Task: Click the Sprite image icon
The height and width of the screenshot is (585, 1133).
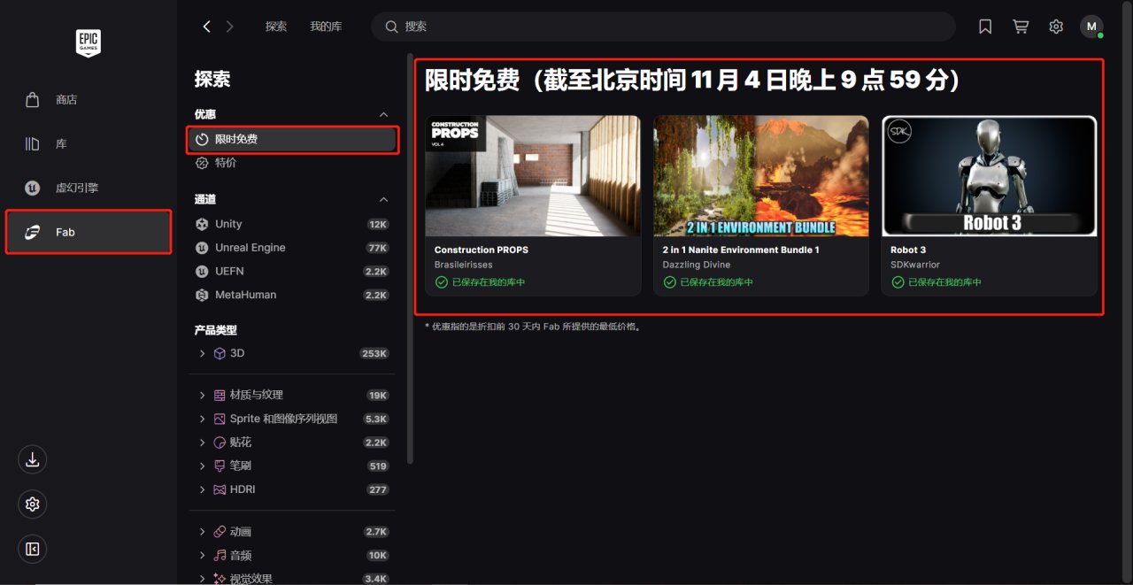Action: click(220, 419)
